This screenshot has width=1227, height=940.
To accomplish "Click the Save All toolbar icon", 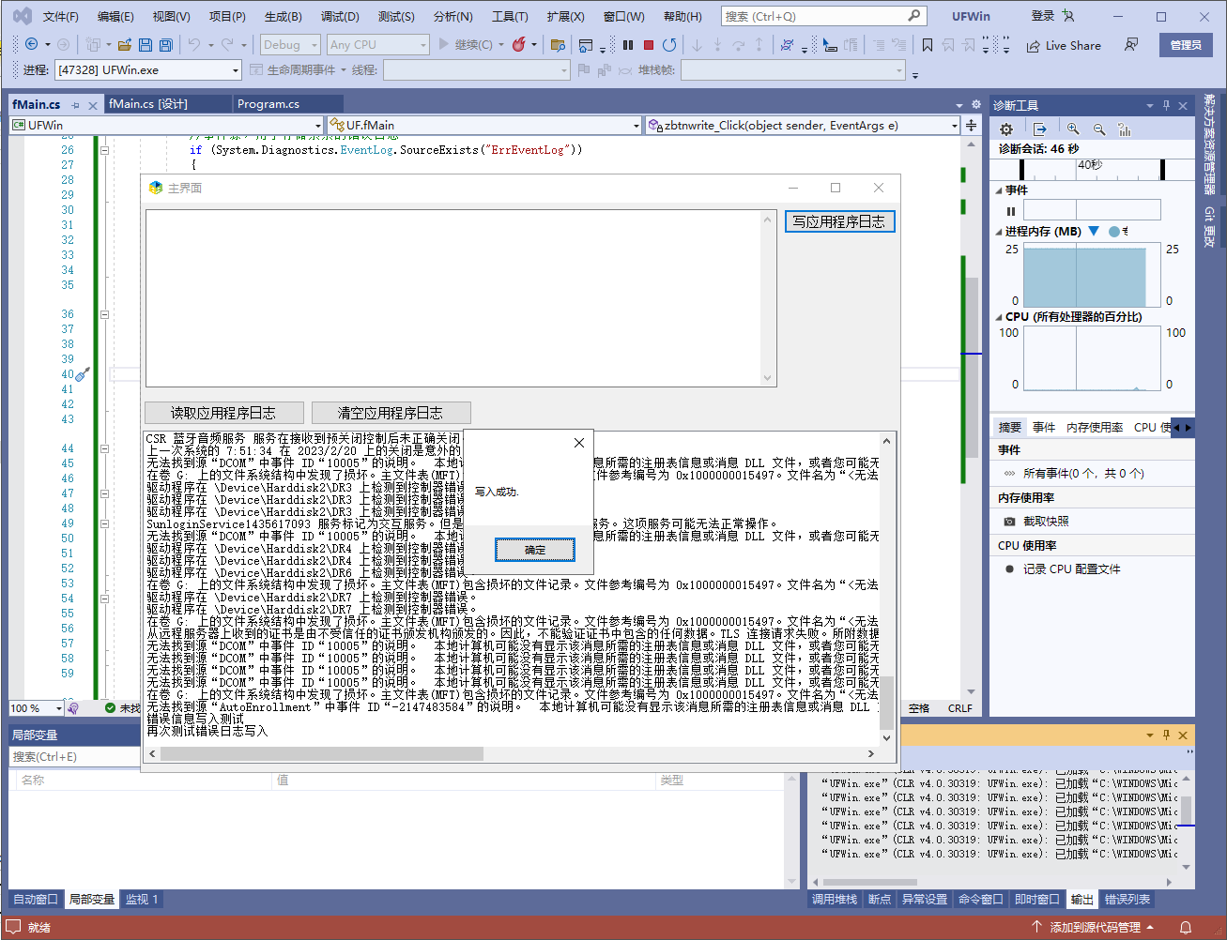I will pos(166,45).
